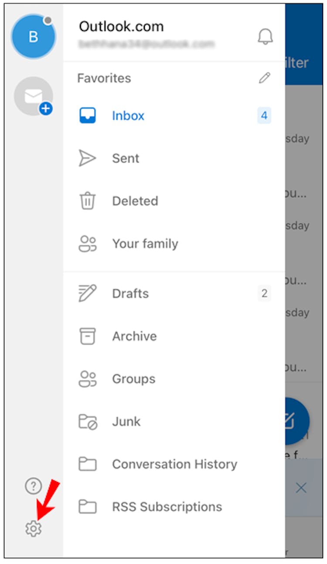Open the Deleted folder
This screenshot has height=564, width=327.
(x=174, y=201)
